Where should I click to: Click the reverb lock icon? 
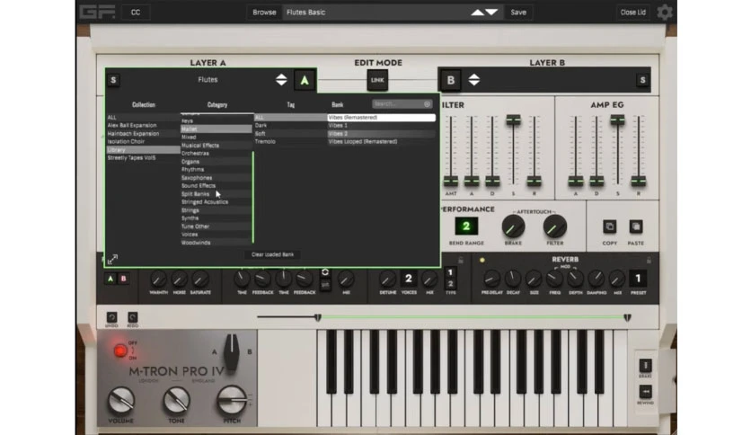pyautogui.click(x=649, y=260)
